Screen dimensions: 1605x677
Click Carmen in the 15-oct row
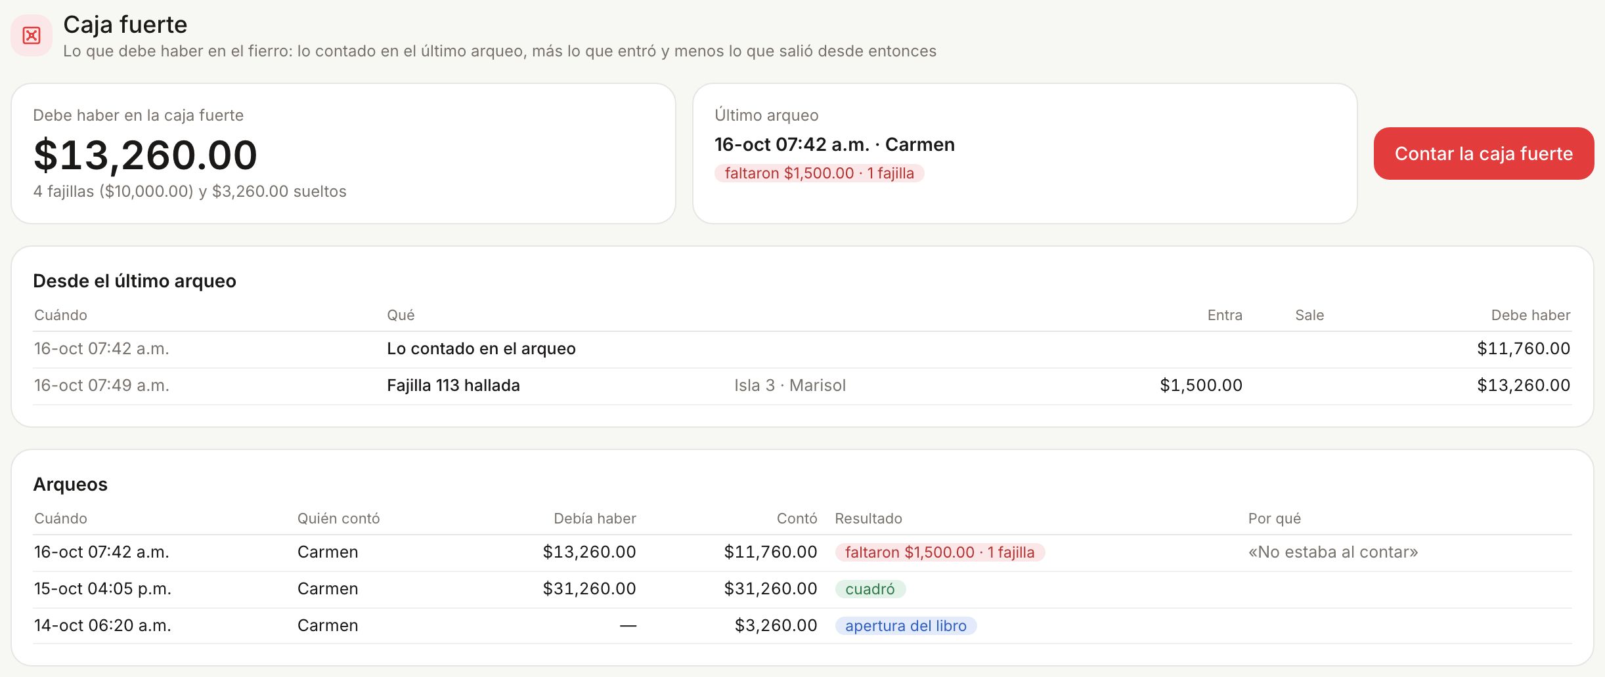[x=328, y=589]
